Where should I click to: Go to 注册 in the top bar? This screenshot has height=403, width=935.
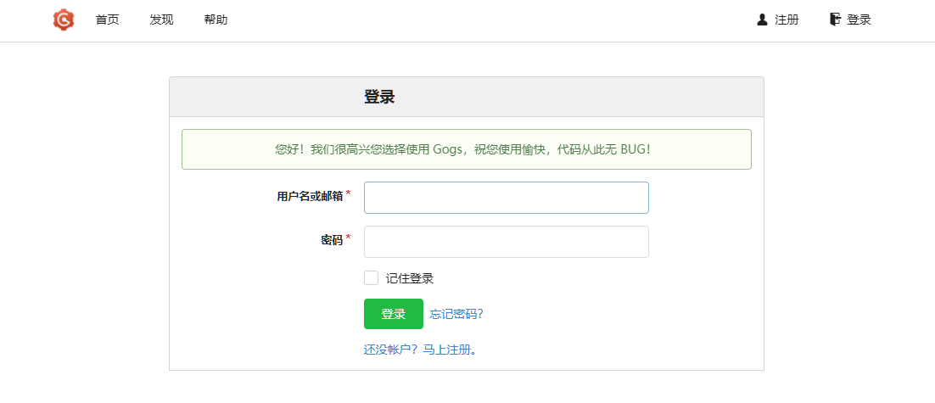[787, 20]
